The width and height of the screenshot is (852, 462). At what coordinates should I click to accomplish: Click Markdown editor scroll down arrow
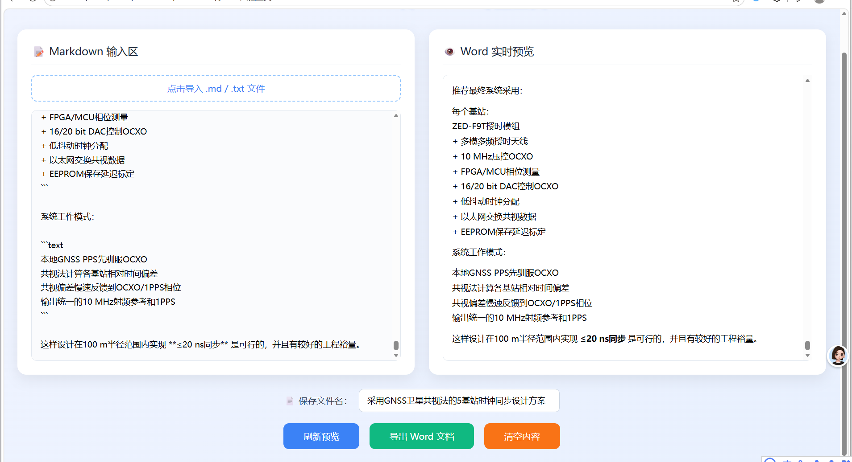click(396, 355)
